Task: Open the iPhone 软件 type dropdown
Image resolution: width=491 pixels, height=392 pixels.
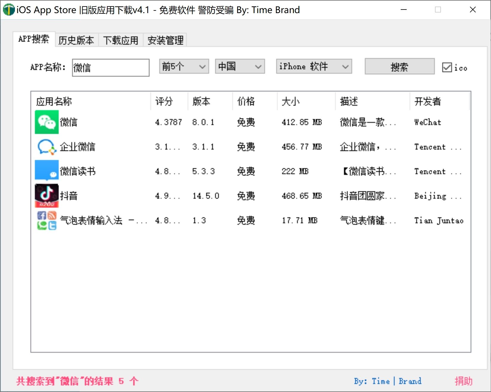Action: (314, 66)
